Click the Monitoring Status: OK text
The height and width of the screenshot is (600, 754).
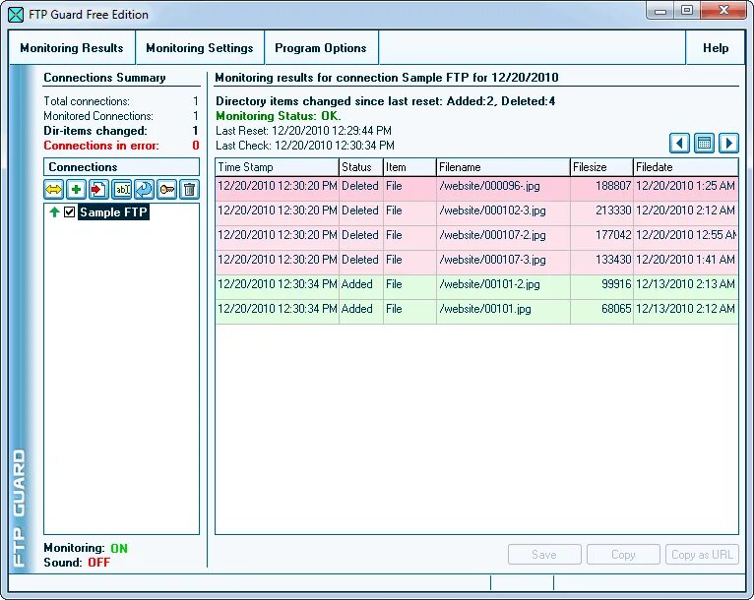click(x=278, y=116)
